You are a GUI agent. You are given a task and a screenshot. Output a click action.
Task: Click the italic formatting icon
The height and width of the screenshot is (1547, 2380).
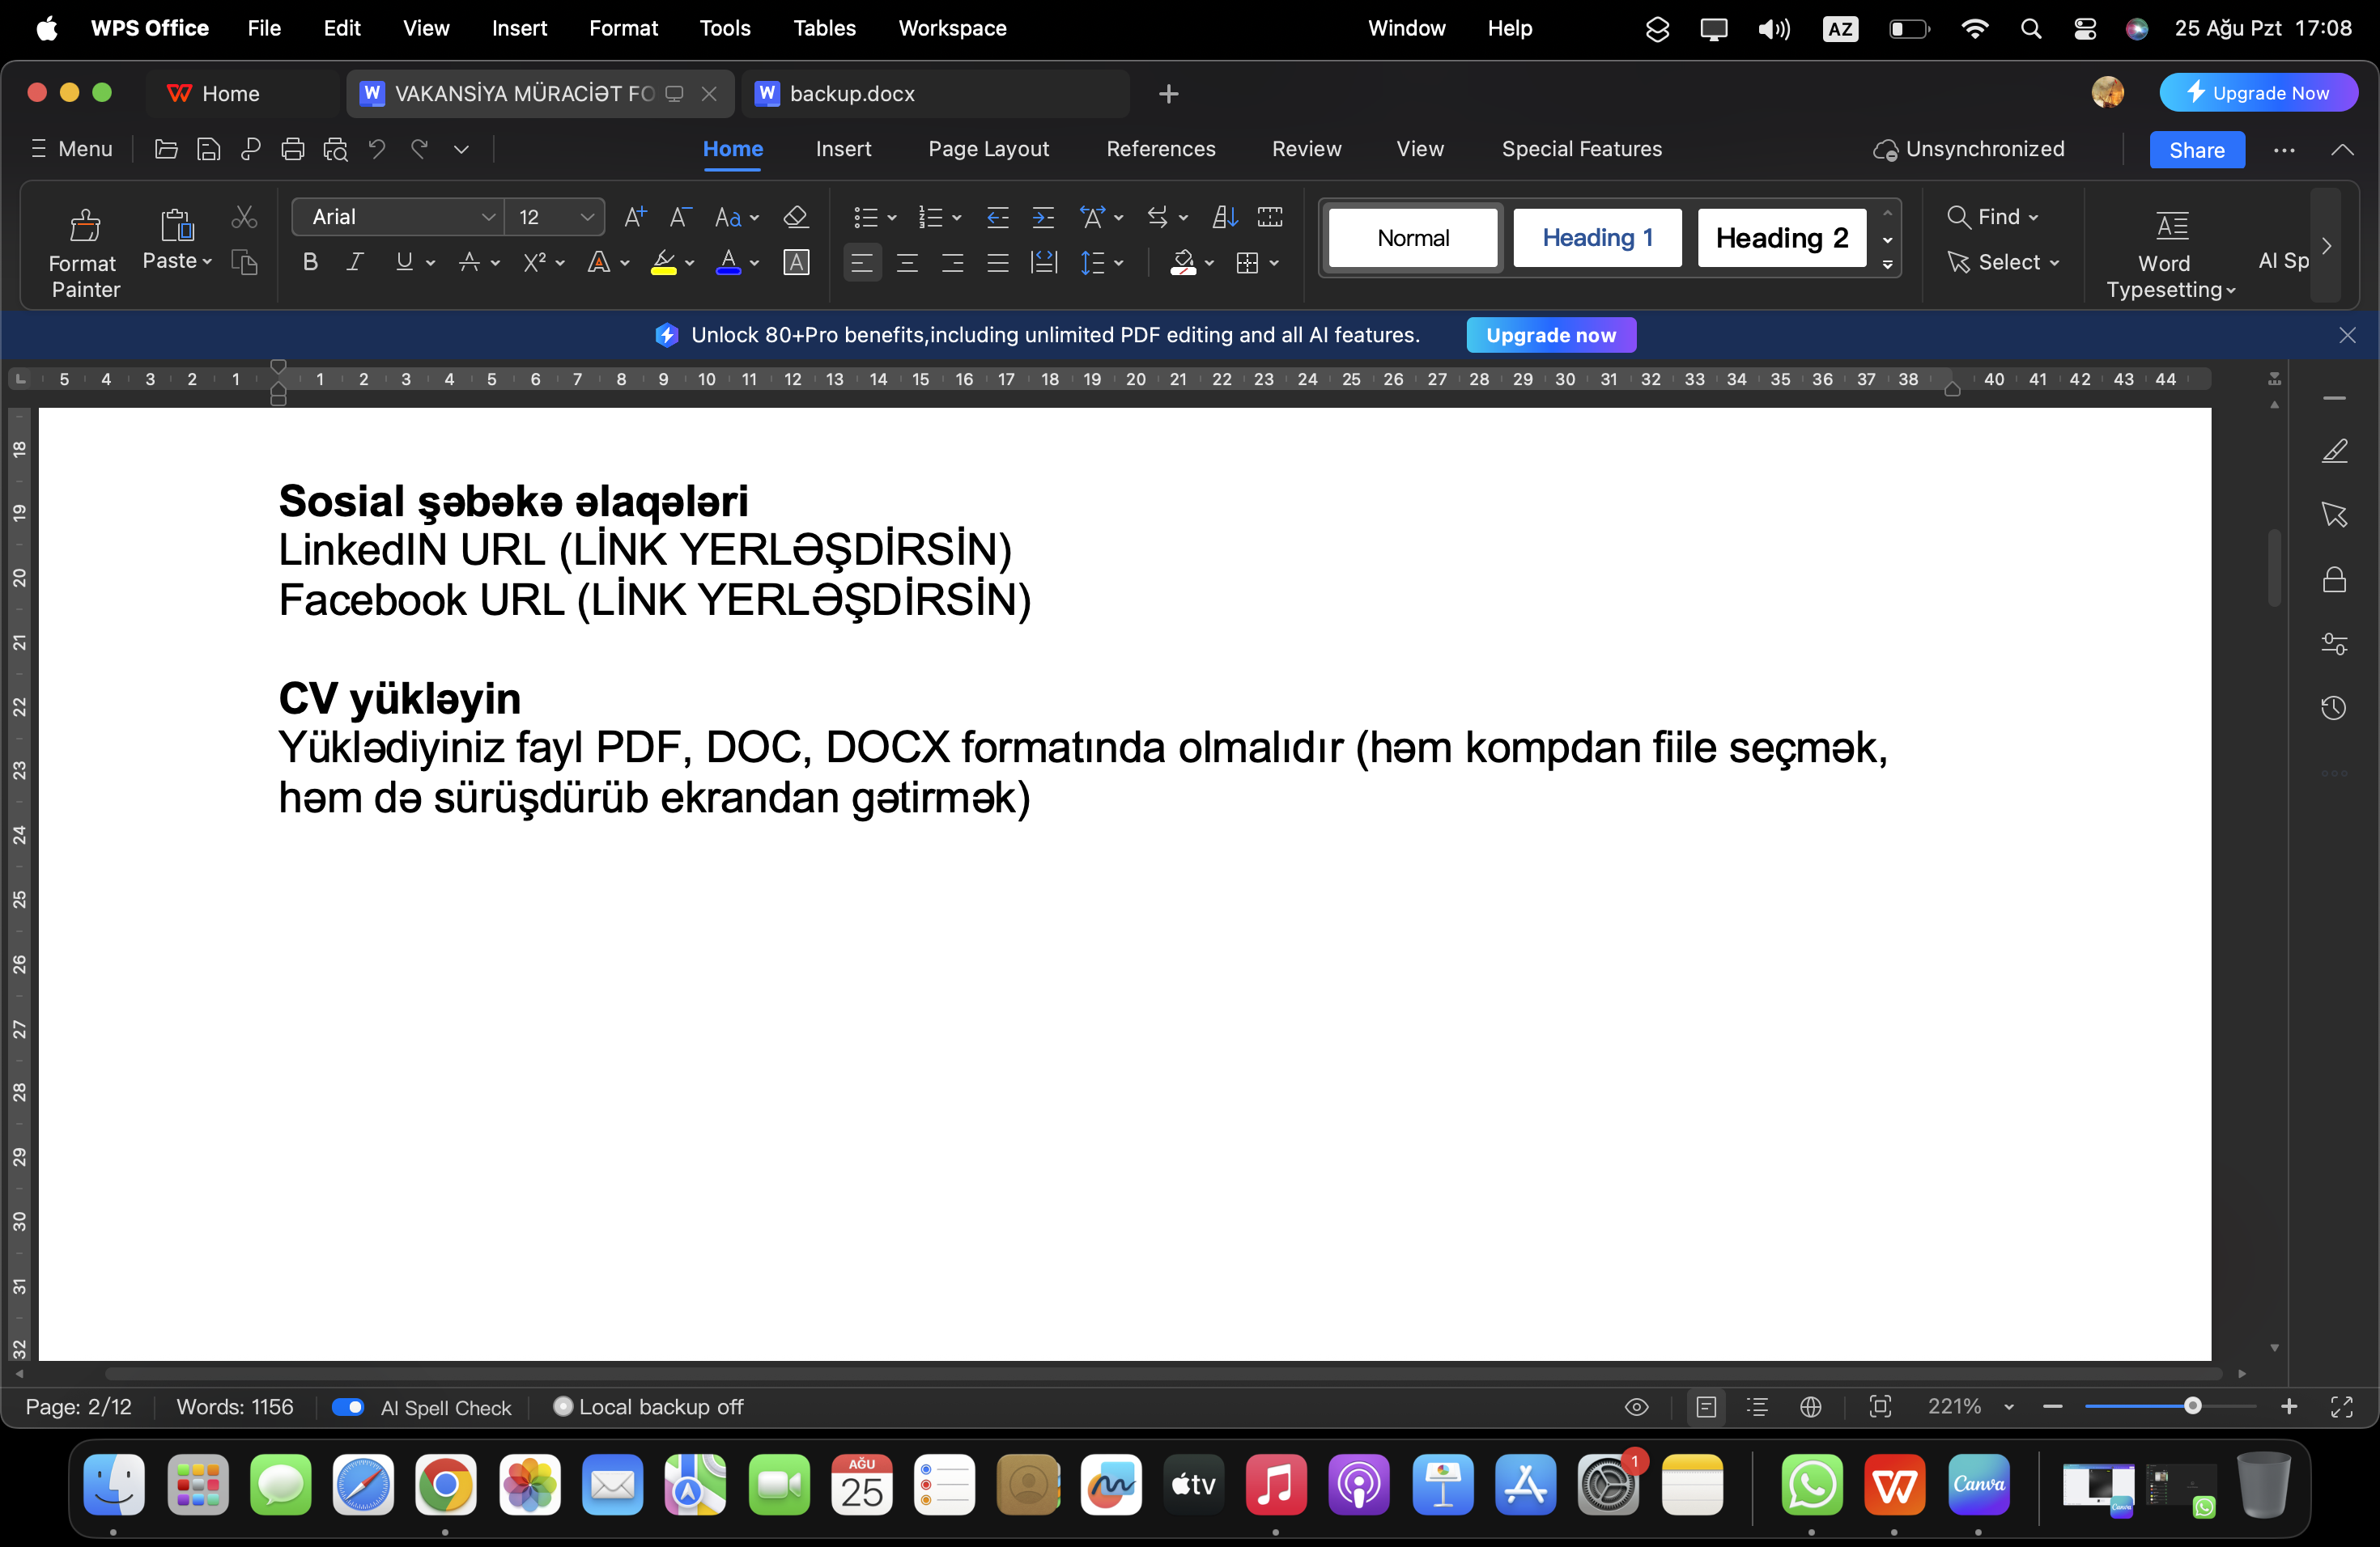(x=355, y=263)
